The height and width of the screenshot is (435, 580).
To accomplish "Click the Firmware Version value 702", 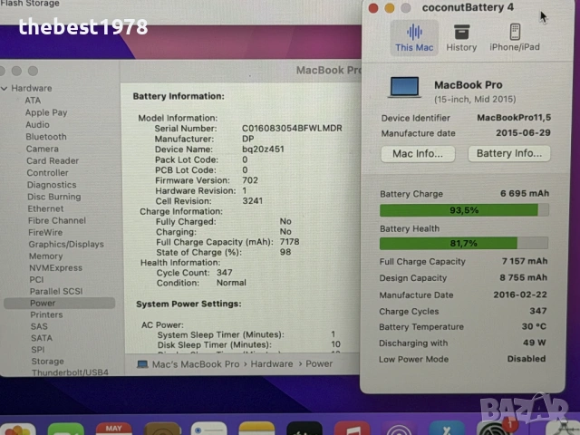I will tap(250, 180).
